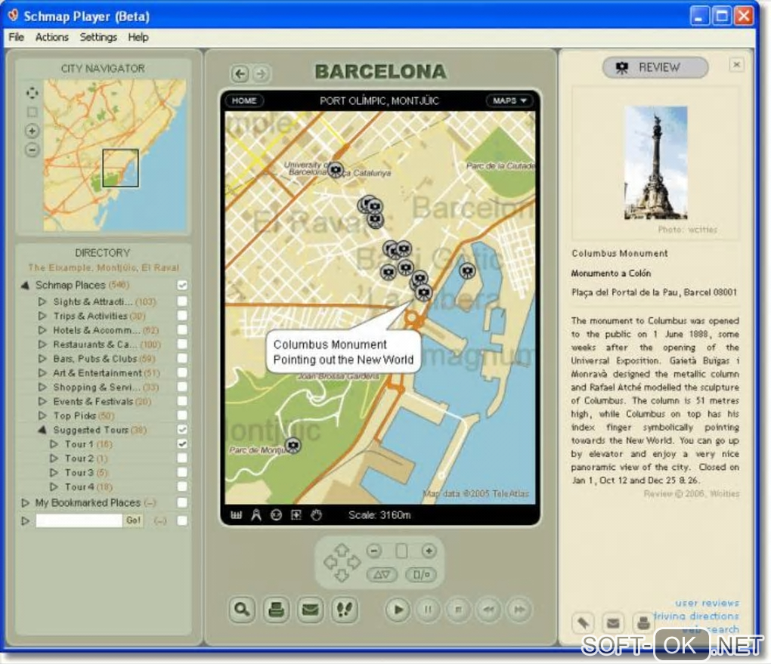Open driving directions link
The width and height of the screenshot is (771, 664).
pos(696,616)
